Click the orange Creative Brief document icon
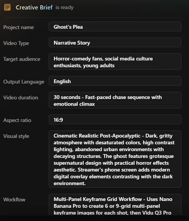Viewport: 189px width, 221px height. [7, 7]
